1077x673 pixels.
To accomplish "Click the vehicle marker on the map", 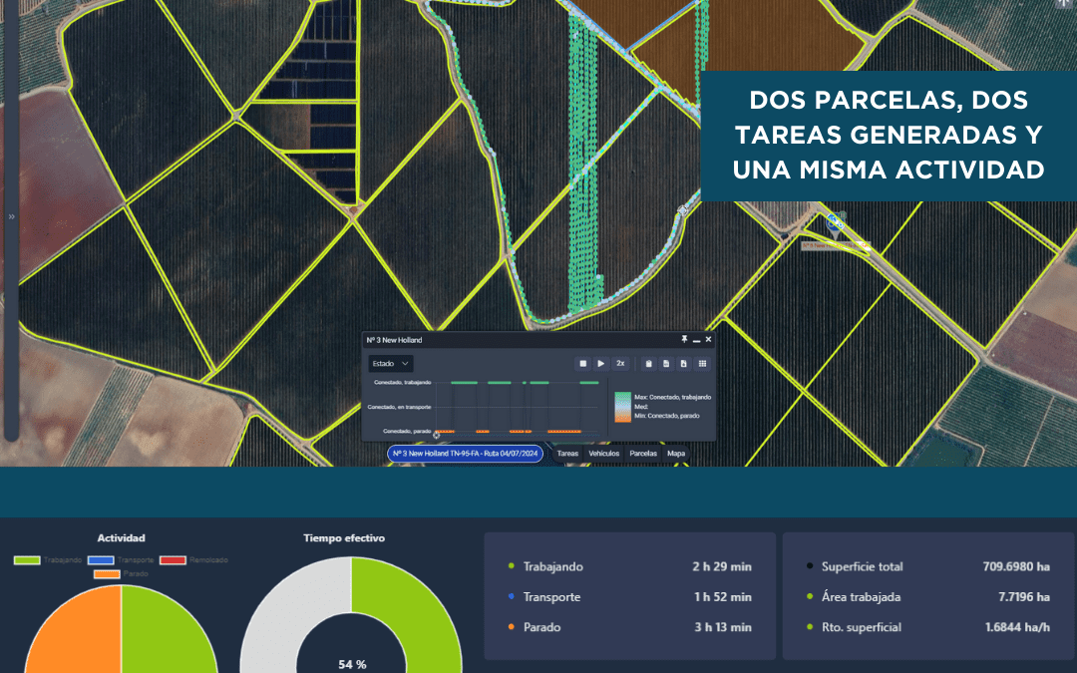I will [836, 224].
